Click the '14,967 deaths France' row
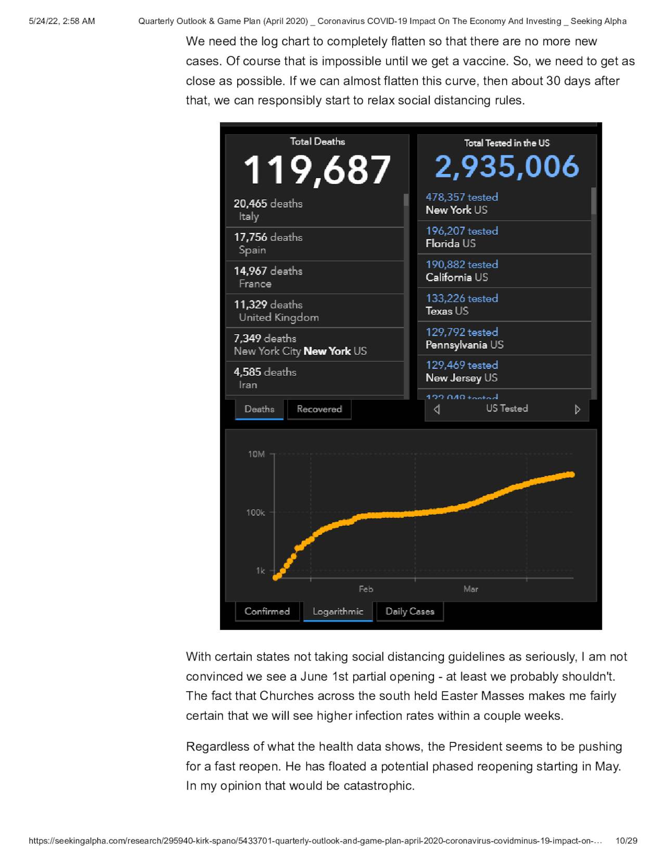Image resolution: width=666 pixels, height=862 pixels. click(x=315, y=277)
